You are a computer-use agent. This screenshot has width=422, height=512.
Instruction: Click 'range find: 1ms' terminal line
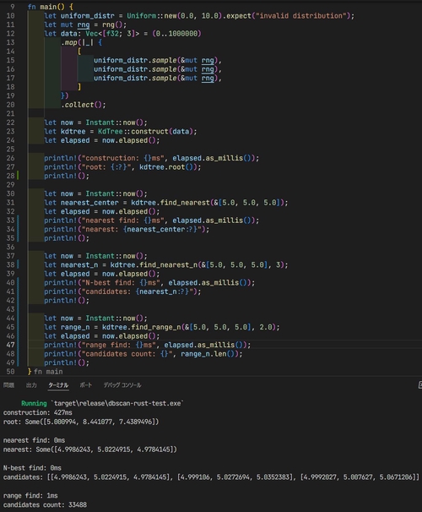pyautogui.click(x=30, y=496)
